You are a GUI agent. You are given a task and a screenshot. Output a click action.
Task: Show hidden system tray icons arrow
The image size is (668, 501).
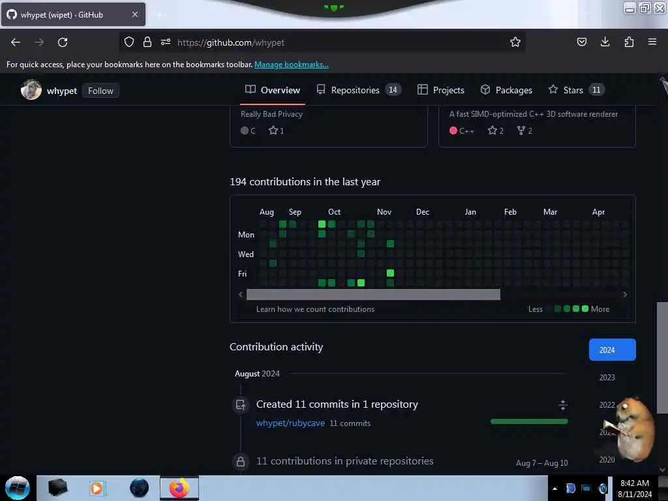[x=554, y=489]
